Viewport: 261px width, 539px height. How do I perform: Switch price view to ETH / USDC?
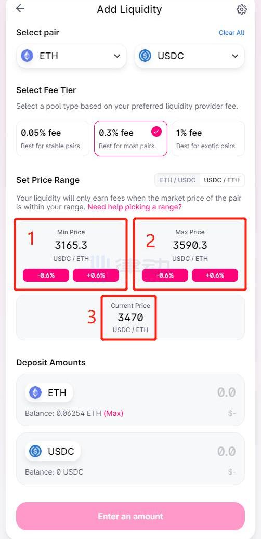(x=178, y=180)
